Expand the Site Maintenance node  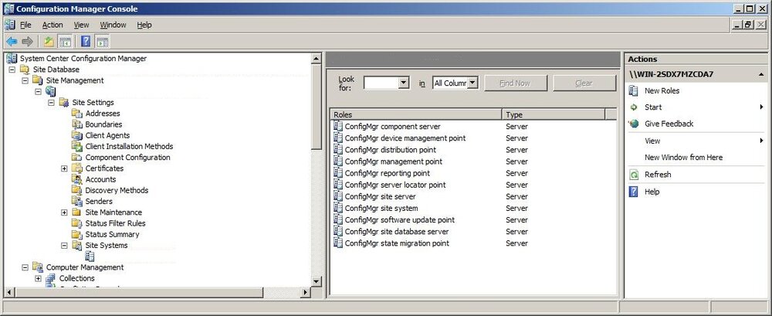[x=64, y=212]
